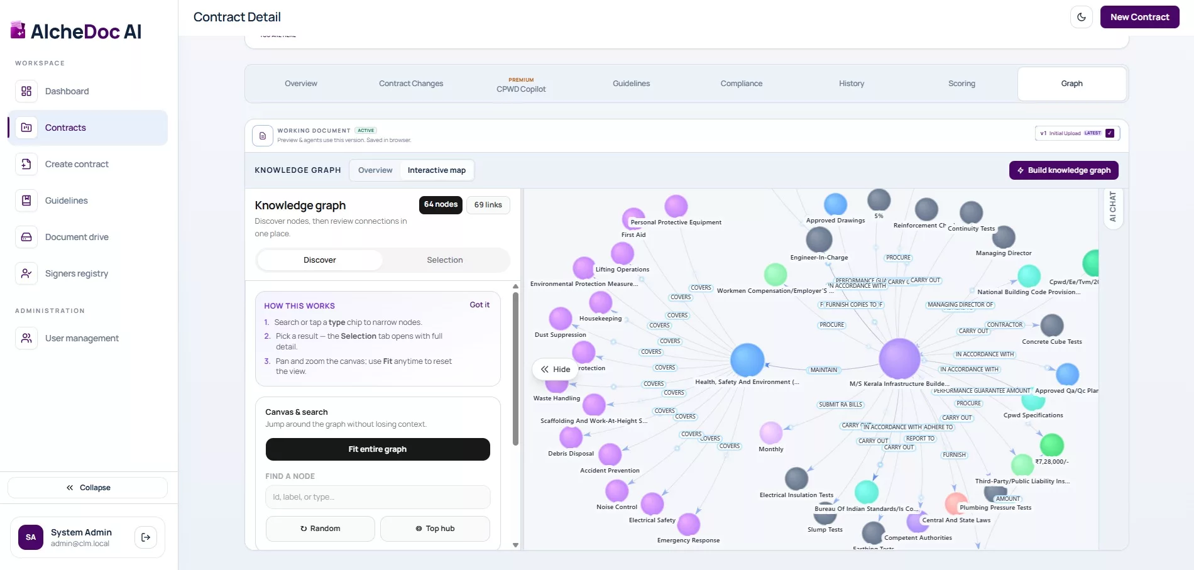Go to the Compliance tab
Viewport: 1194px width, 570px height.
click(742, 84)
